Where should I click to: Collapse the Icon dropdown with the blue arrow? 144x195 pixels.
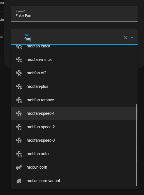click(x=132, y=38)
